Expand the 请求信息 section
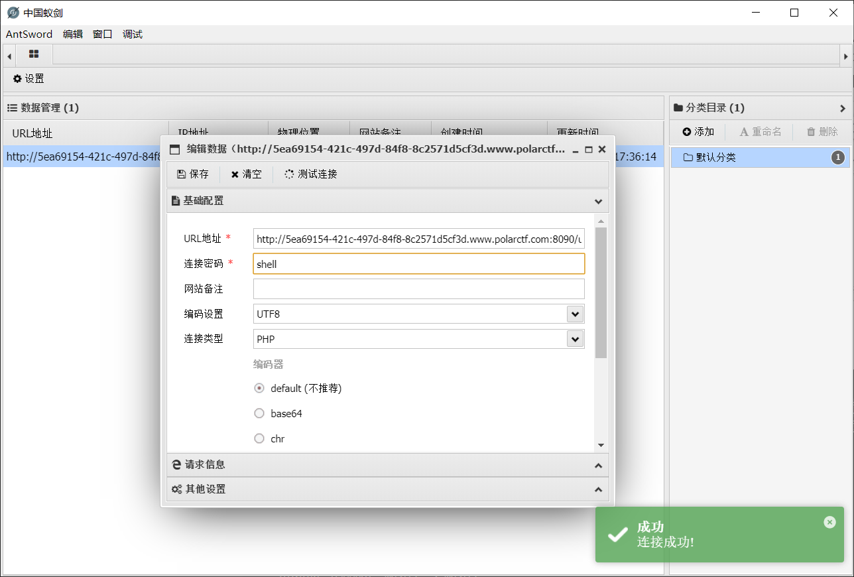 coord(598,465)
